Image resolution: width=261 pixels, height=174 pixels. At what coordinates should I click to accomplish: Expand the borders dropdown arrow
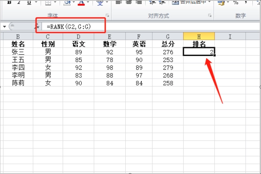coord(55,2)
